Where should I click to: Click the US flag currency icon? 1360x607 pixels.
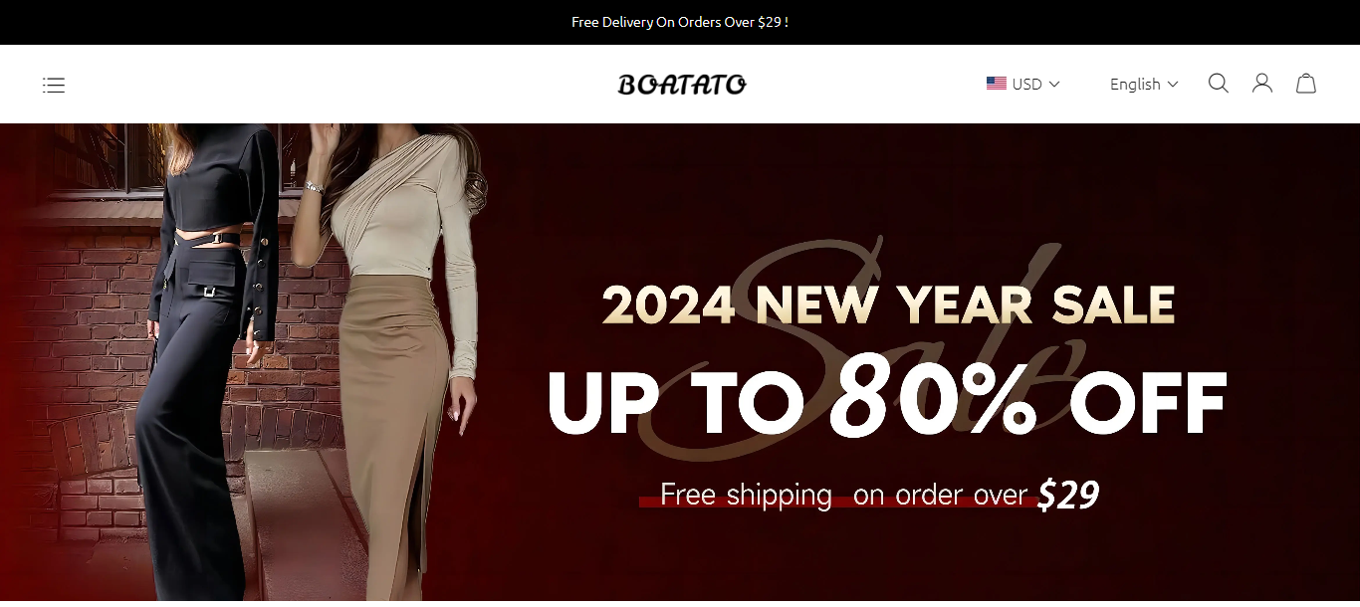point(997,84)
